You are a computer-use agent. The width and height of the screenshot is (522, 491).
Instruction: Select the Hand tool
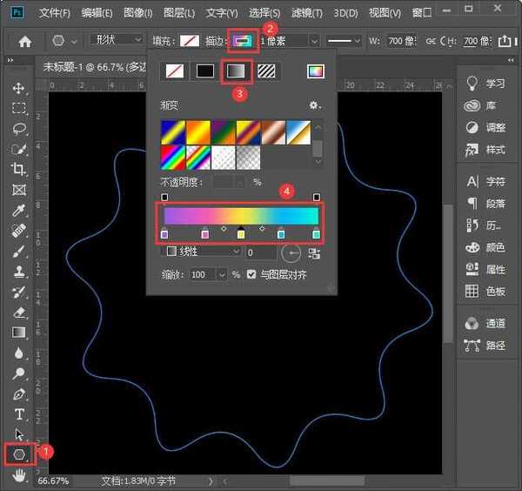pos(19,475)
